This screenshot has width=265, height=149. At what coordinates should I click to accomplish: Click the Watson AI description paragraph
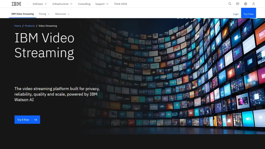pos(57,94)
